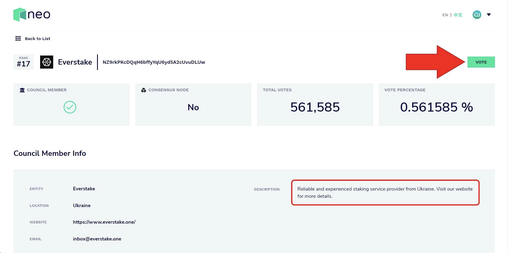Select the description text about staking provider
The height and width of the screenshot is (253, 508).
(385, 192)
